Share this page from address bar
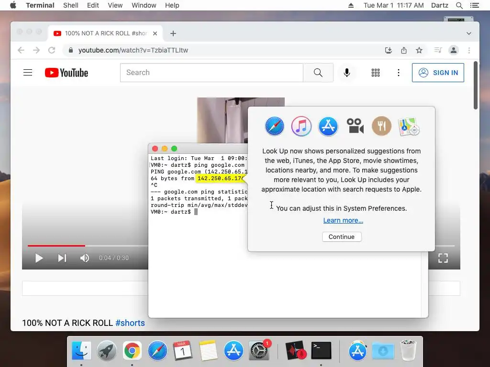 click(x=404, y=50)
